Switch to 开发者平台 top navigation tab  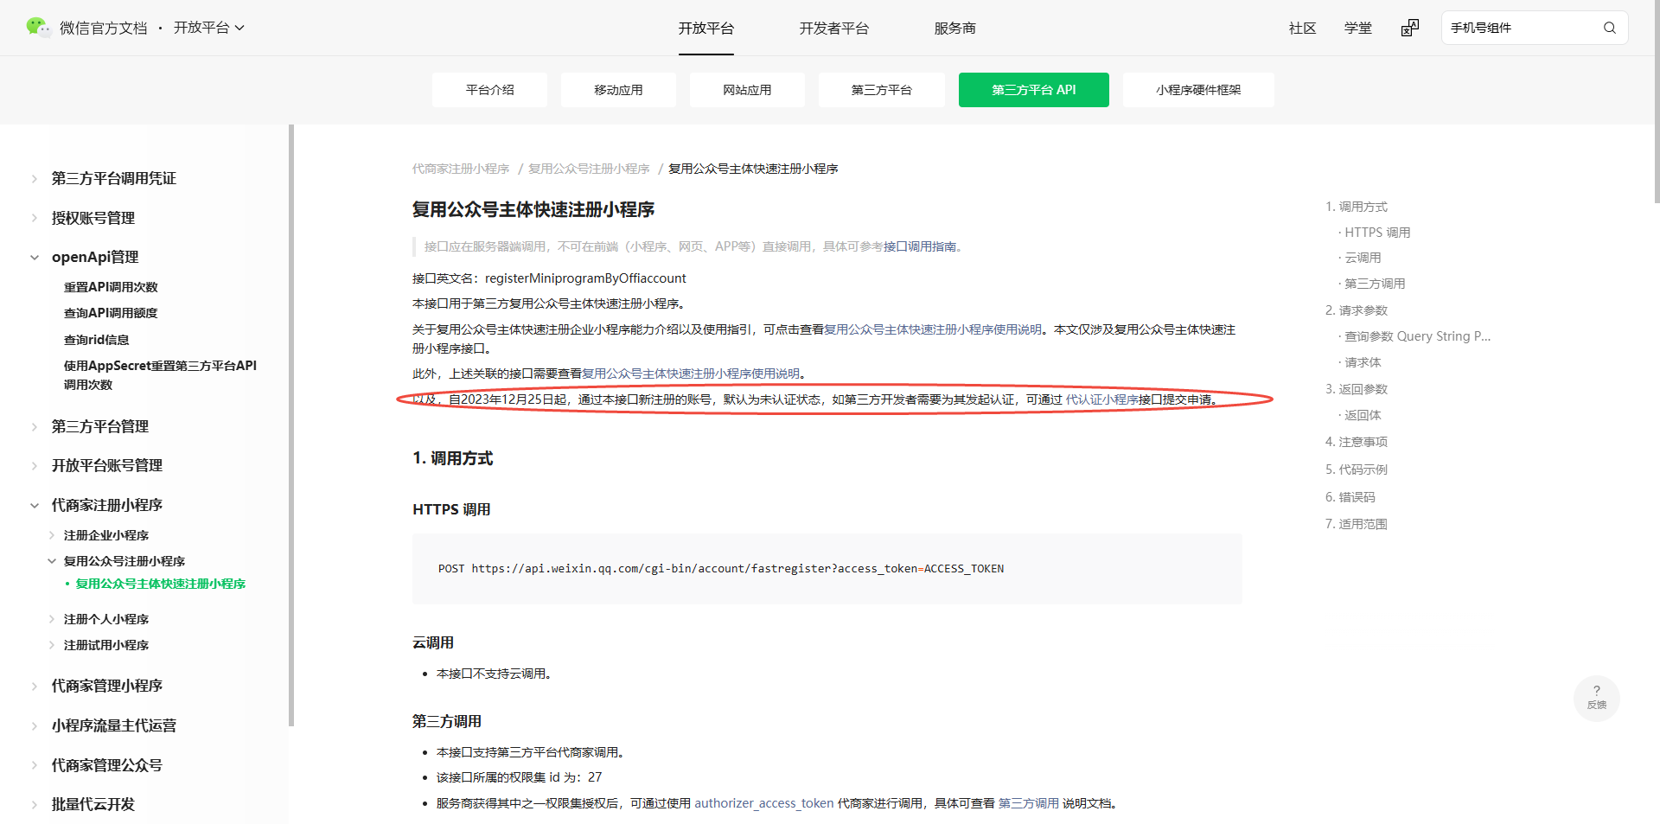point(833,29)
